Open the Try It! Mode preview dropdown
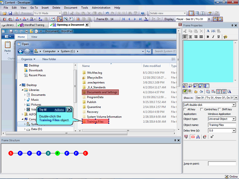The width and height of the screenshot is (239, 179). pos(60,13)
